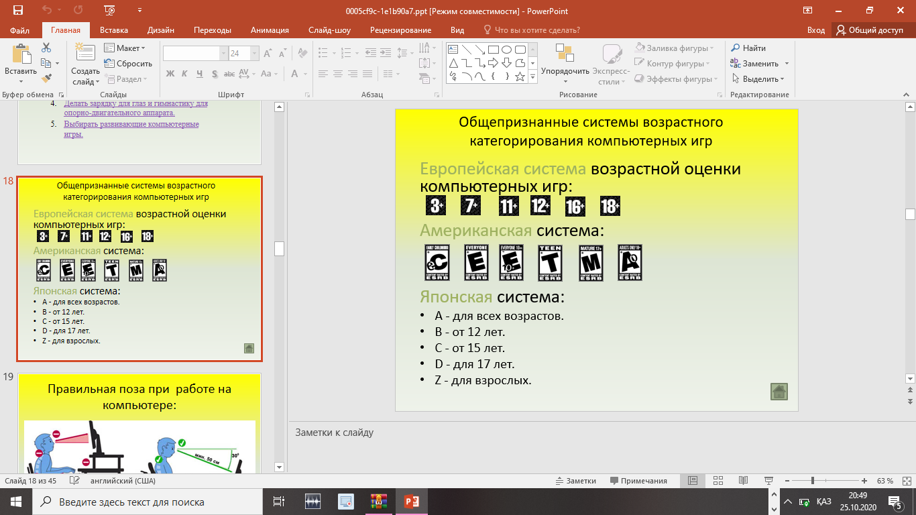Click the Decrease Font Size icon
The height and width of the screenshot is (515, 916).
pyautogui.click(x=283, y=54)
